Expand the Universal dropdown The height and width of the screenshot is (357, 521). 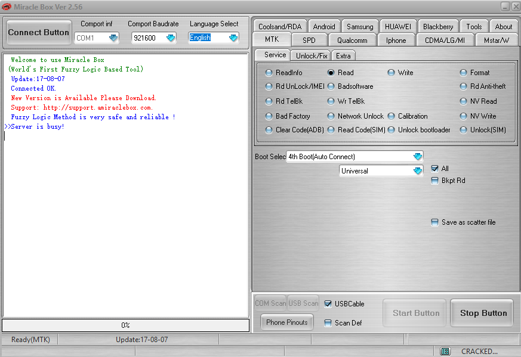pos(417,171)
